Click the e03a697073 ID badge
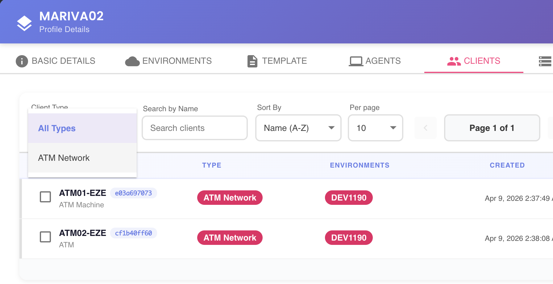 tap(134, 193)
